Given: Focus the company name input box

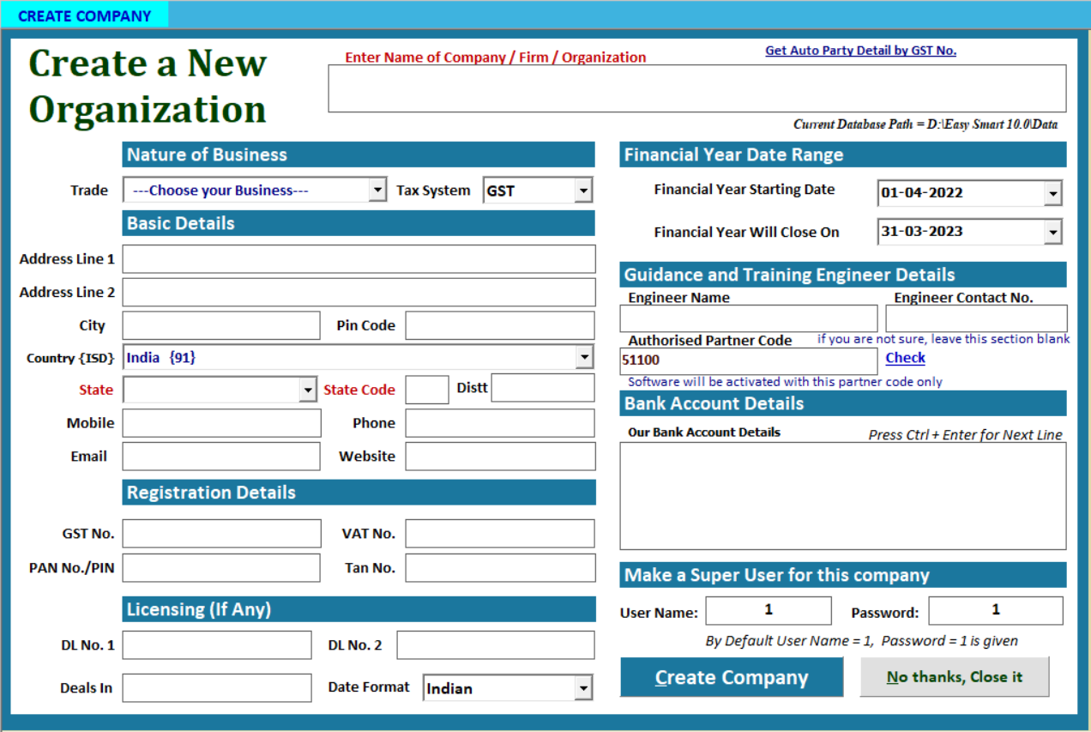Looking at the screenshot, I should (x=696, y=88).
